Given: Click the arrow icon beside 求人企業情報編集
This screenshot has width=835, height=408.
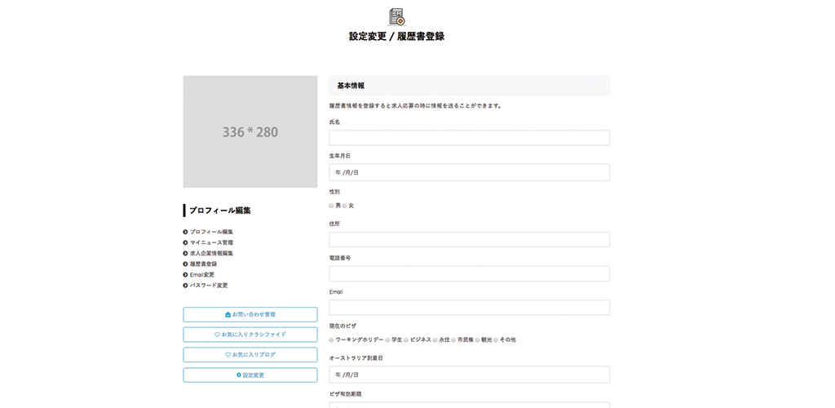Looking at the screenshot, I should click(185, 253).
